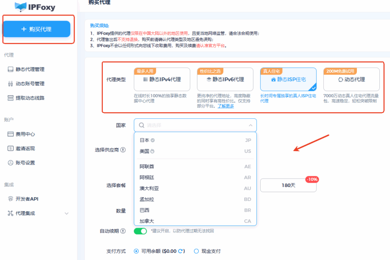This screenshot has width=390, height=260.
Task: Switch to the 静态IPv4代理 proxy type
Action: (x=161, y=79)
